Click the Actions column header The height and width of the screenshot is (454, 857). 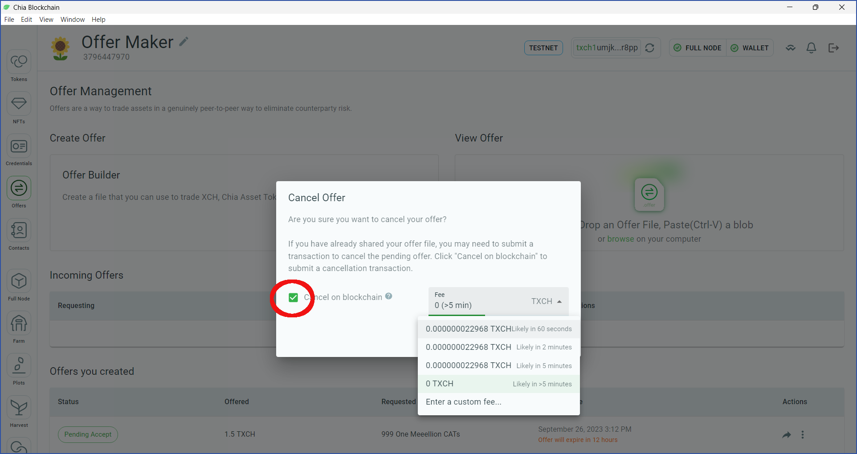pyautogui.click(x=795, y=402)
